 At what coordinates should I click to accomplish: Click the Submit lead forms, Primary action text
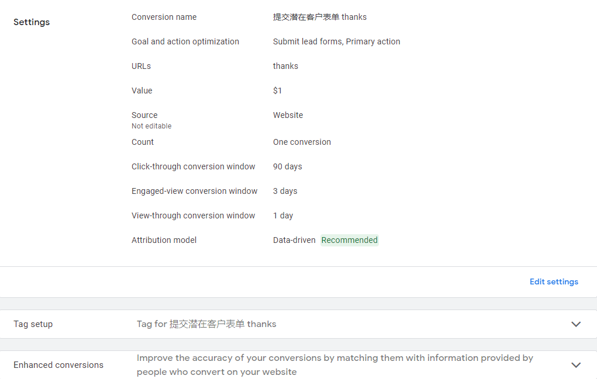[336, 41]
